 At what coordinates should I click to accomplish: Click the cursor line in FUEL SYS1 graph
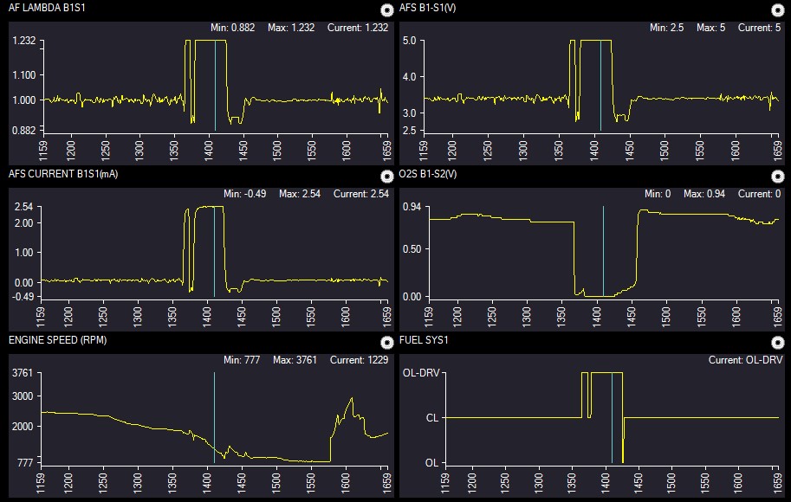tap(612, 415)
